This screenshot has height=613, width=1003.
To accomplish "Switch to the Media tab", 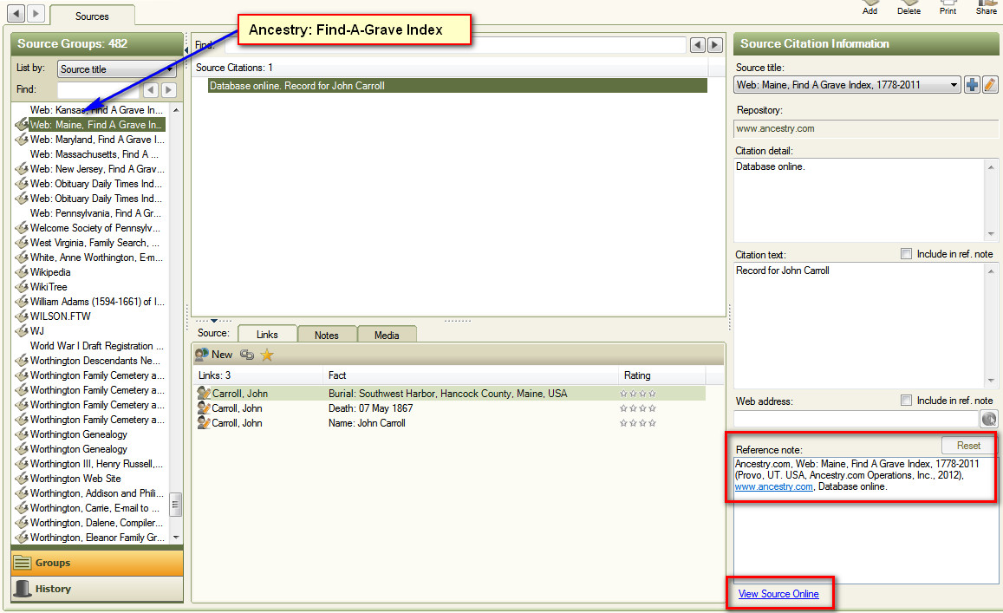I will coord(387,335).
